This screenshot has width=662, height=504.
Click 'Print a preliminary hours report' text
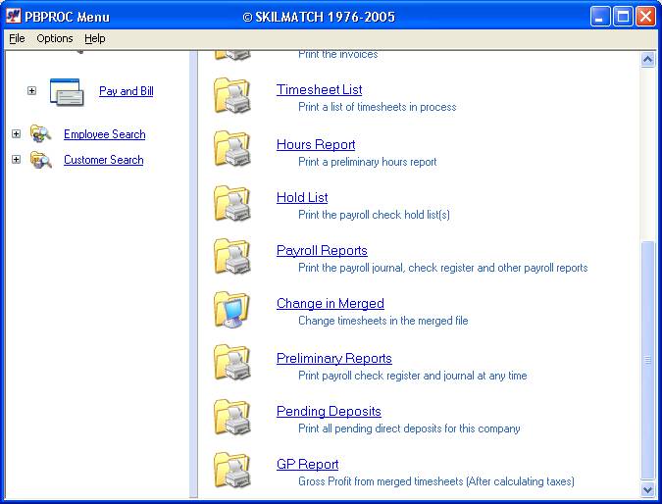[368, 162]
